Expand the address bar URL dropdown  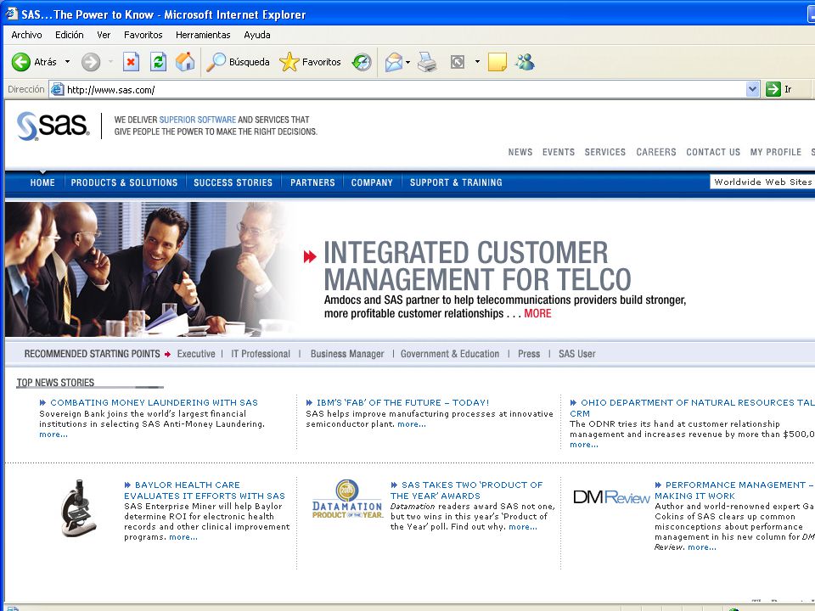[752, 89]
